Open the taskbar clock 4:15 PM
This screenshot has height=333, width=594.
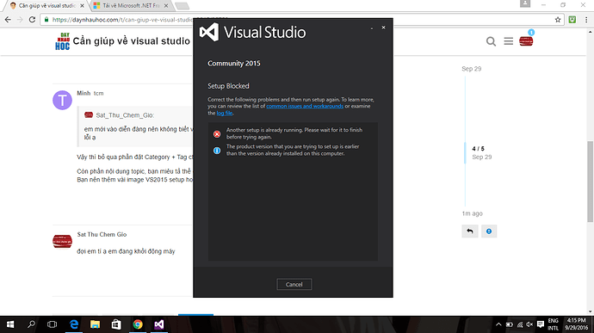(x=577, y=324)
